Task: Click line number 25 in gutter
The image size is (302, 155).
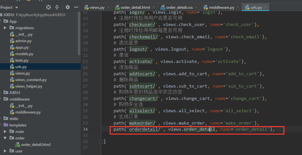Action: (x=85, y=74)
